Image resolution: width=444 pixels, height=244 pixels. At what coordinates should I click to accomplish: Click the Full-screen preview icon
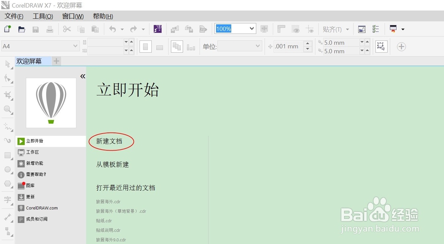point(264,29)
